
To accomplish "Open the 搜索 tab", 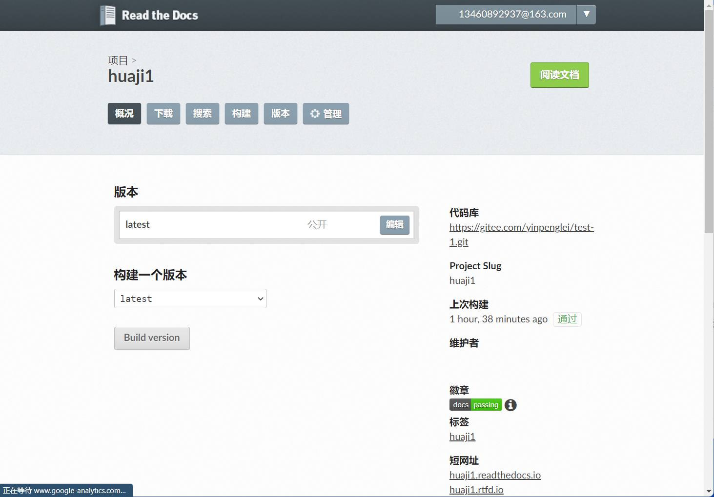I will pos(203,114).
